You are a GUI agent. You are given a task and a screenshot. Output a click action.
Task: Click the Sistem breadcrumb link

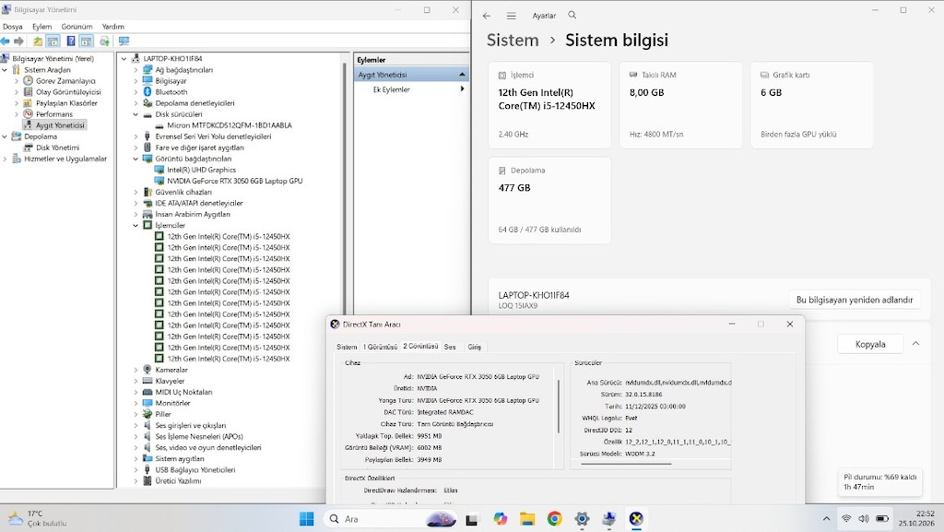click(x=513, y=41)
